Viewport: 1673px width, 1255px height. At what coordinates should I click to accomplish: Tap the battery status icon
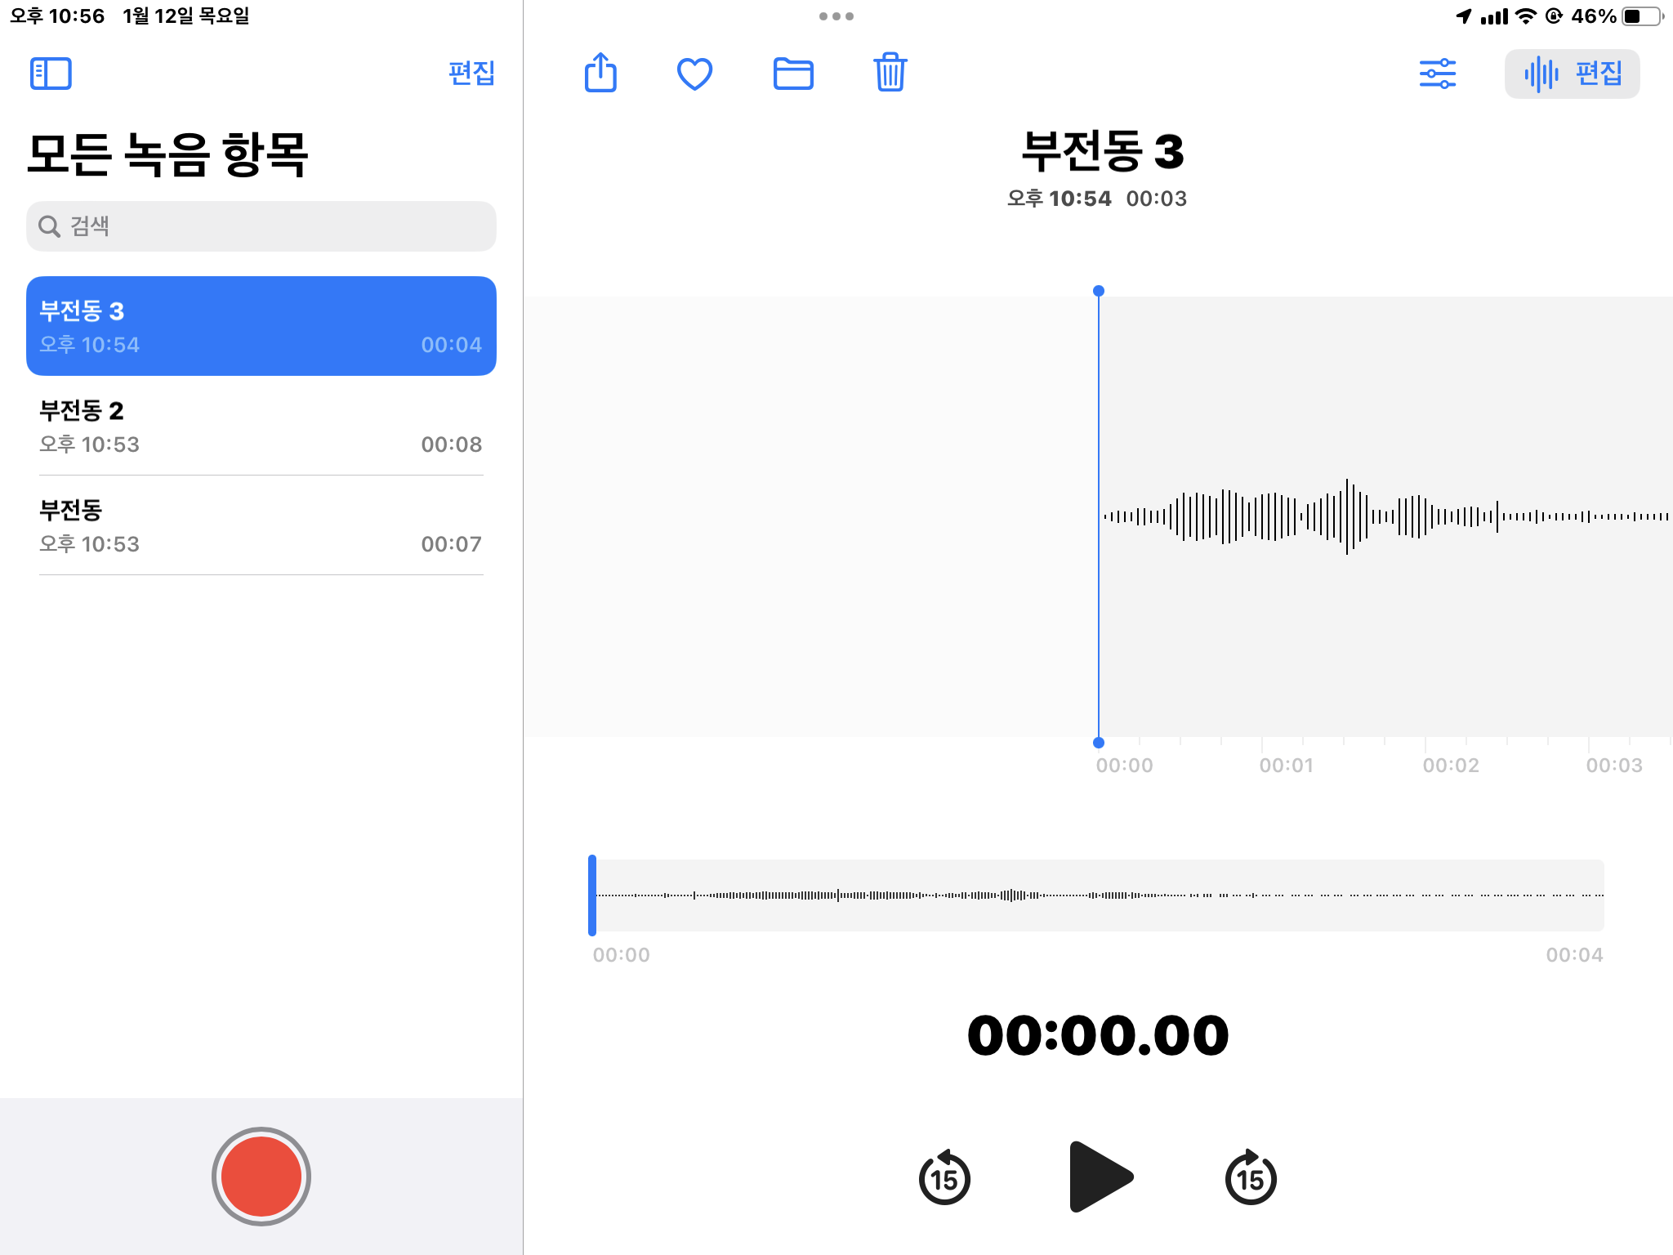[x=1643, y=16]
